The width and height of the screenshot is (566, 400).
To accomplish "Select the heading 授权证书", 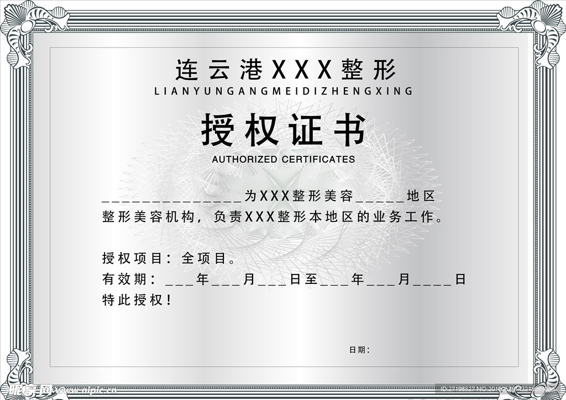I will click(283, 129).
